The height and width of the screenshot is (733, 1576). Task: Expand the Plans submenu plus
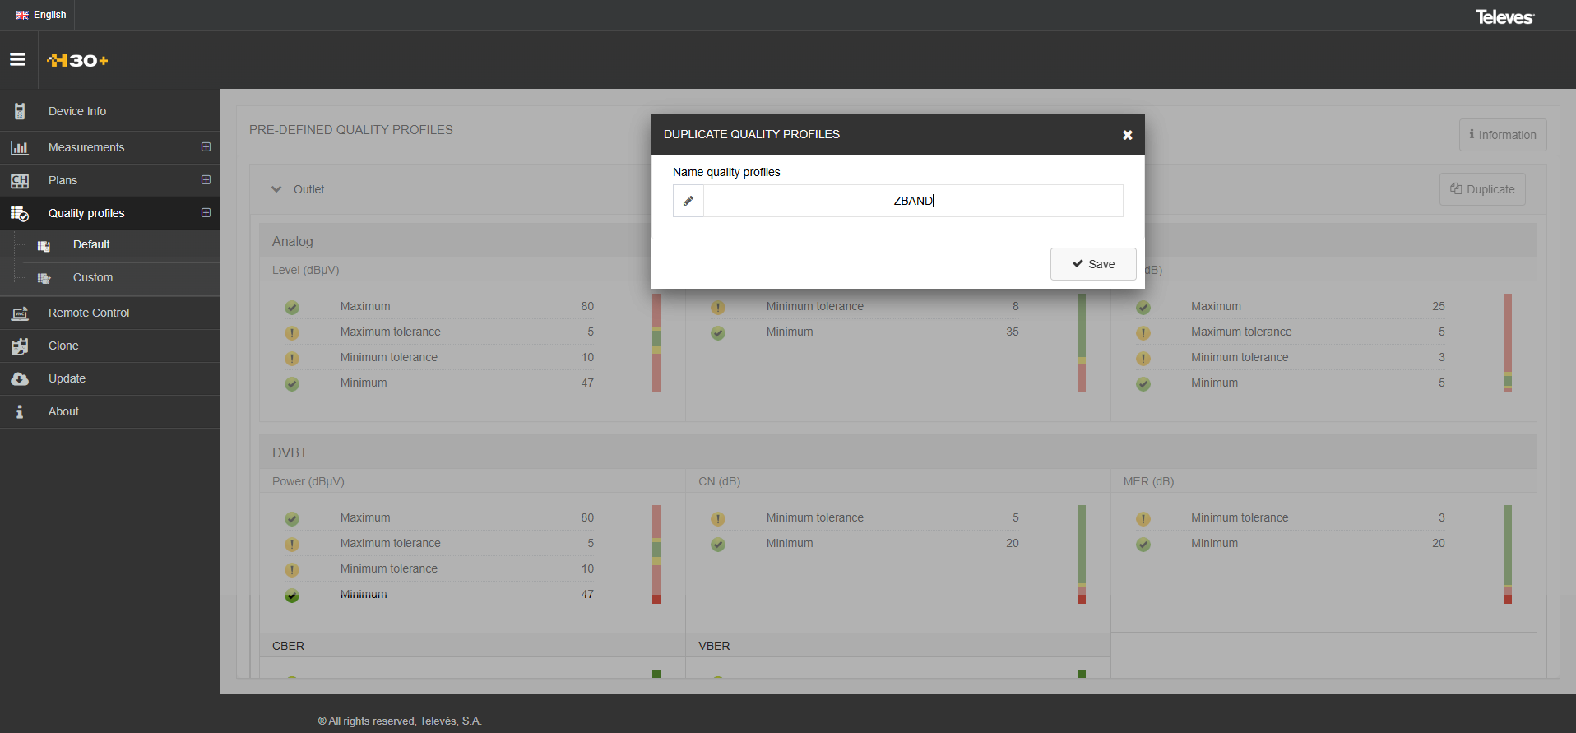[206, 180]
